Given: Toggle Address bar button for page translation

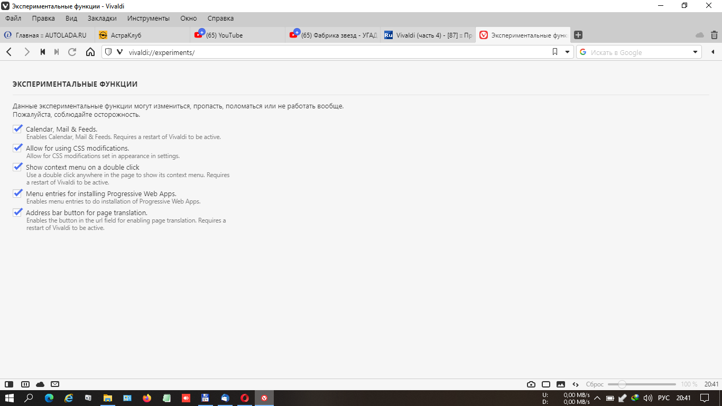Looking at the screenshot, I should 18,213.
